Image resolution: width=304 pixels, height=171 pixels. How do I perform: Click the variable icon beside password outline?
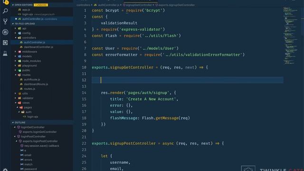pyautogui.click(x=22, y=169)
